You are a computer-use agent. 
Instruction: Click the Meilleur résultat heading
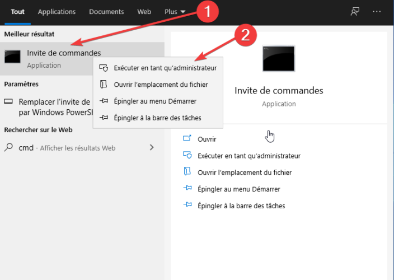pyautogui.click(x=29, y=34)
